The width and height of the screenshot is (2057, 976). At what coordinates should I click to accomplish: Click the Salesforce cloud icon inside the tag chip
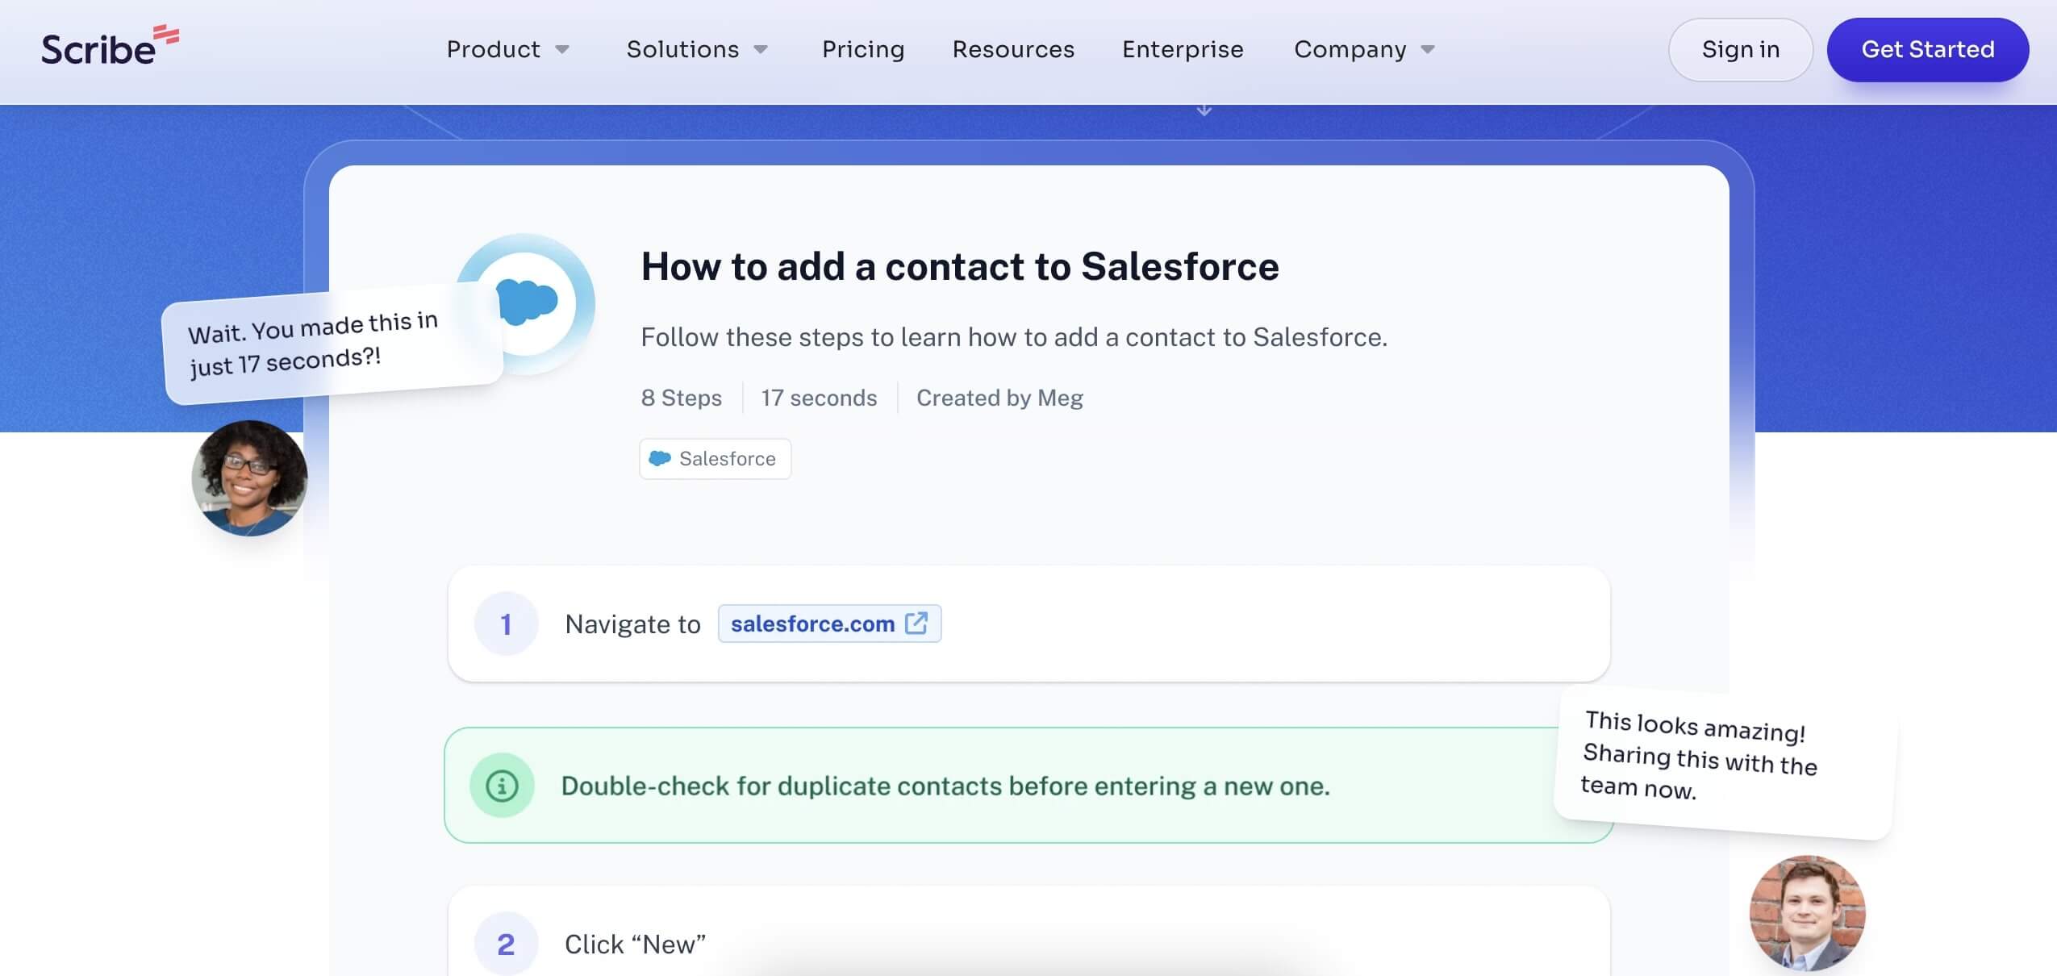point(660,458)
